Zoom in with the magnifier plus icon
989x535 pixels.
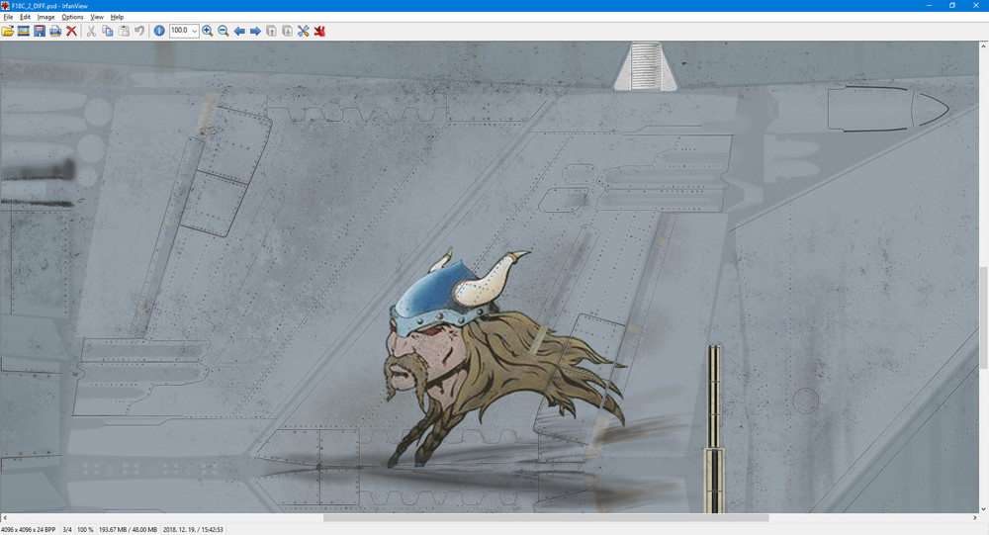pyautogui.click(x=208, y=31)
